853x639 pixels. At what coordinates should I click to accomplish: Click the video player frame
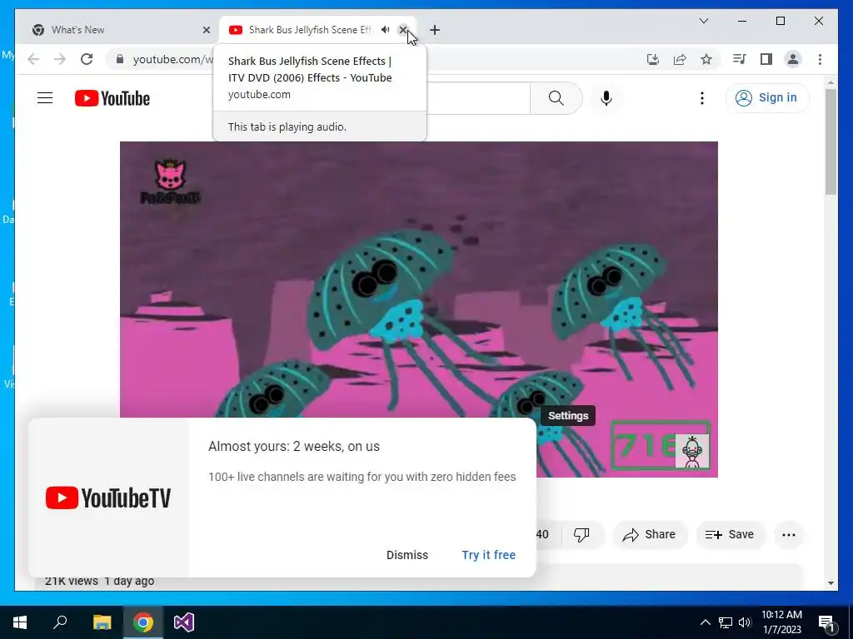point(419,310)
